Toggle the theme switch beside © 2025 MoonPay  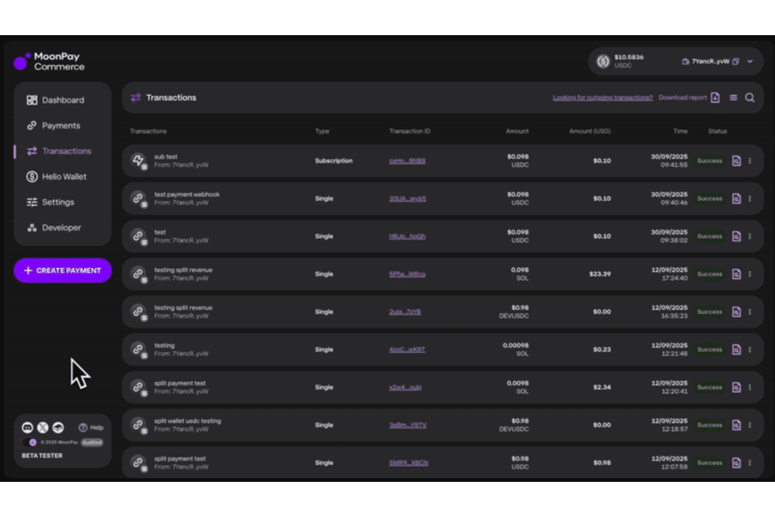point(30,443)
